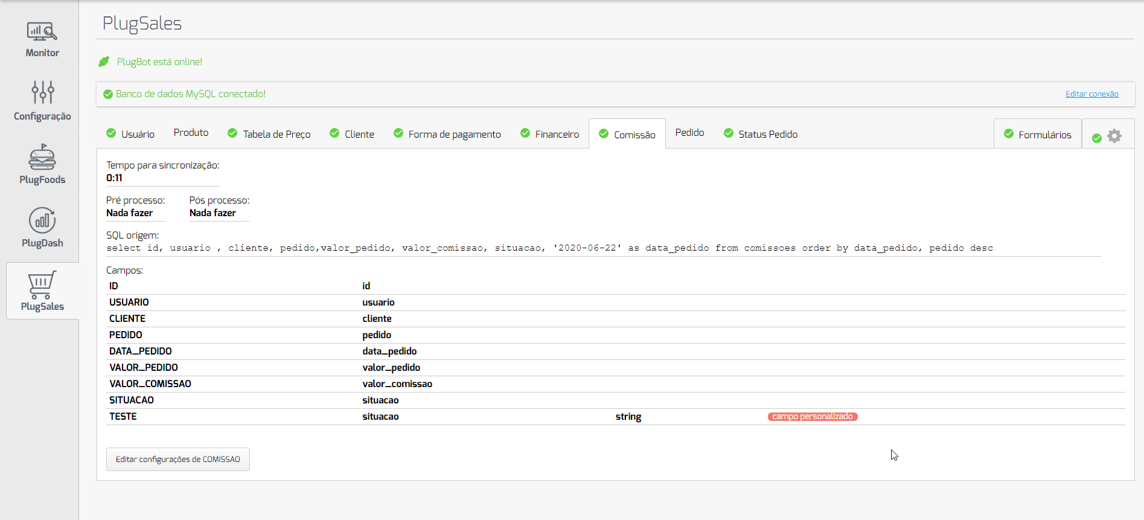The height and width of the screenshot is (520, 1144).
Task: Click the Editar conexão link
Action: (x=1091, y=94)
